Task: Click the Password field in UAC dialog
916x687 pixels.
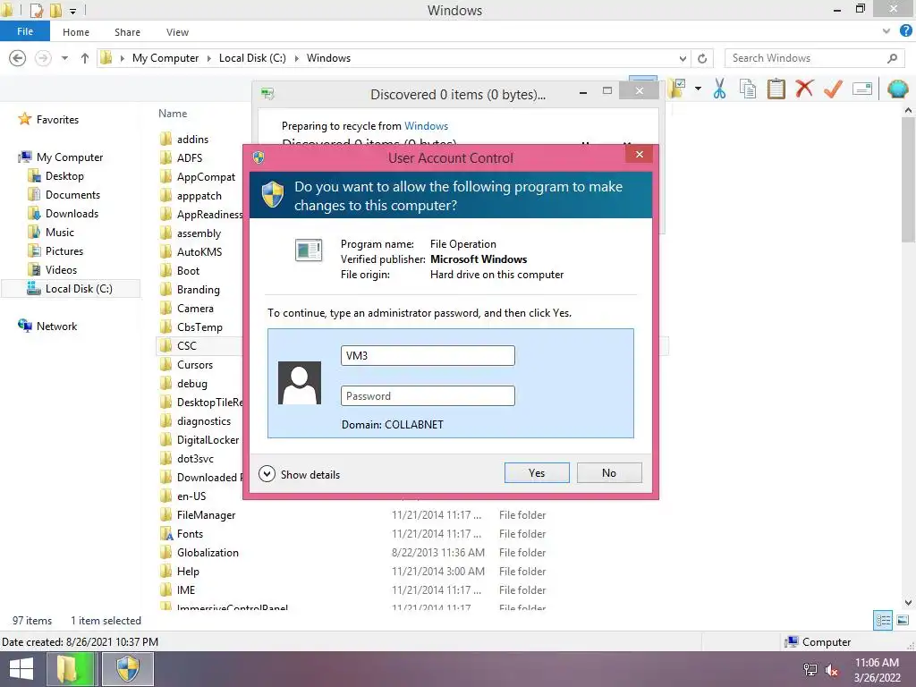Action: coord(428,395)
